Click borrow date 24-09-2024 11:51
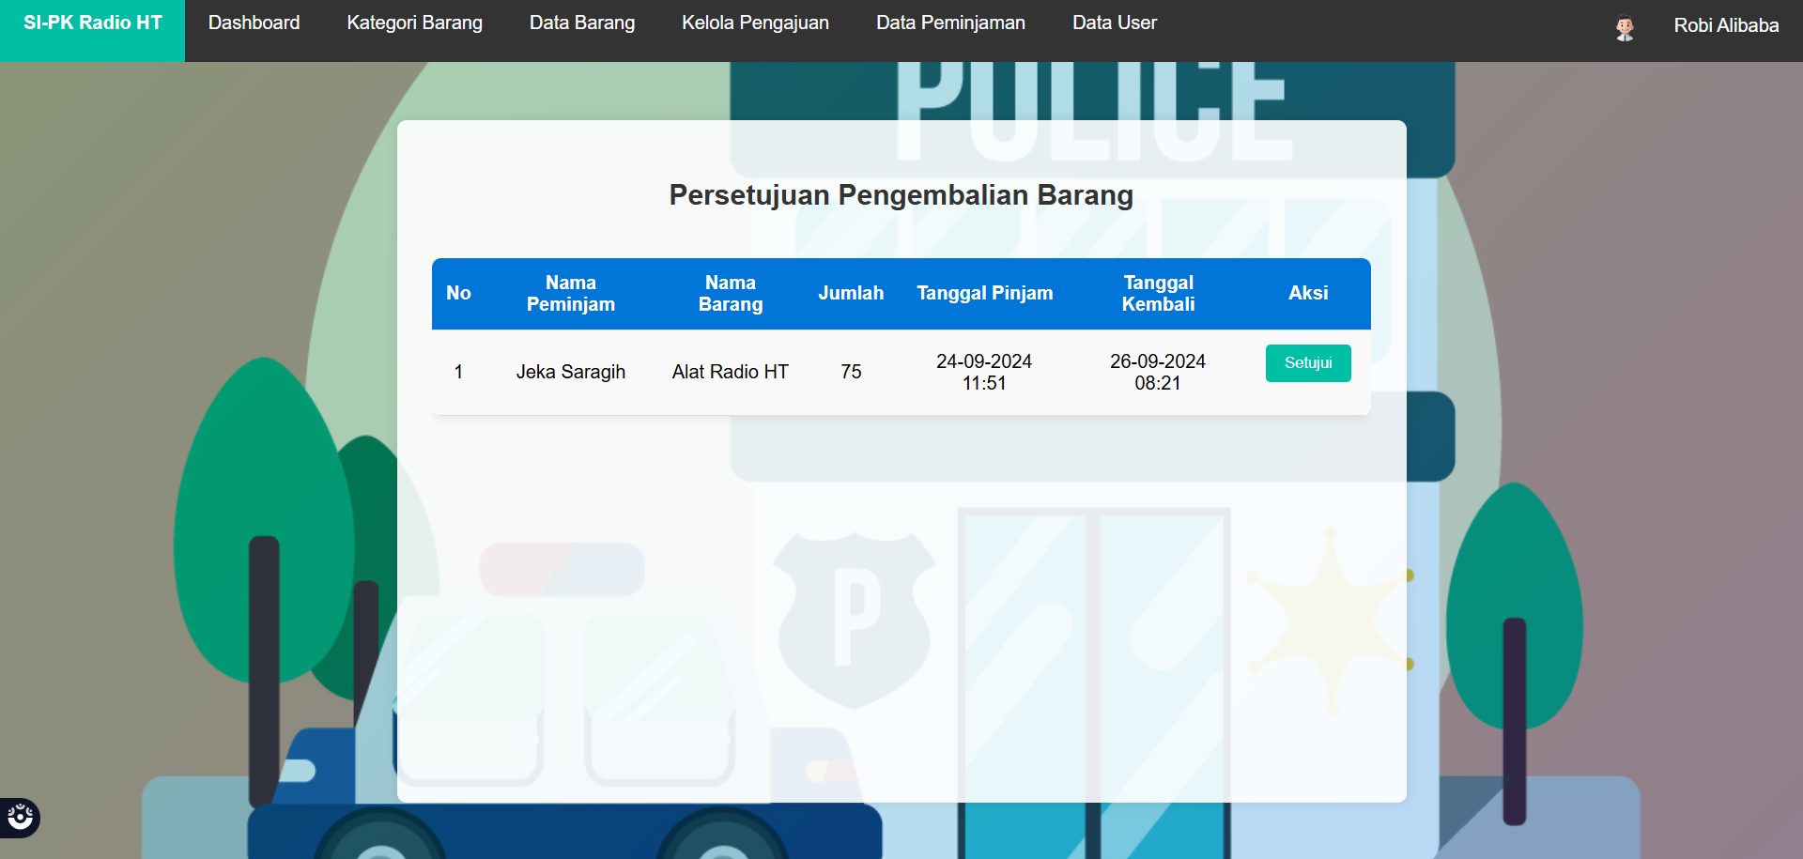Screen dimensions: 1803x859 pos(984,372)
